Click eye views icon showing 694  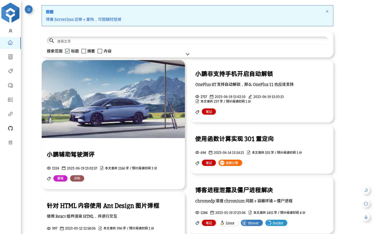tap(197, 153)
